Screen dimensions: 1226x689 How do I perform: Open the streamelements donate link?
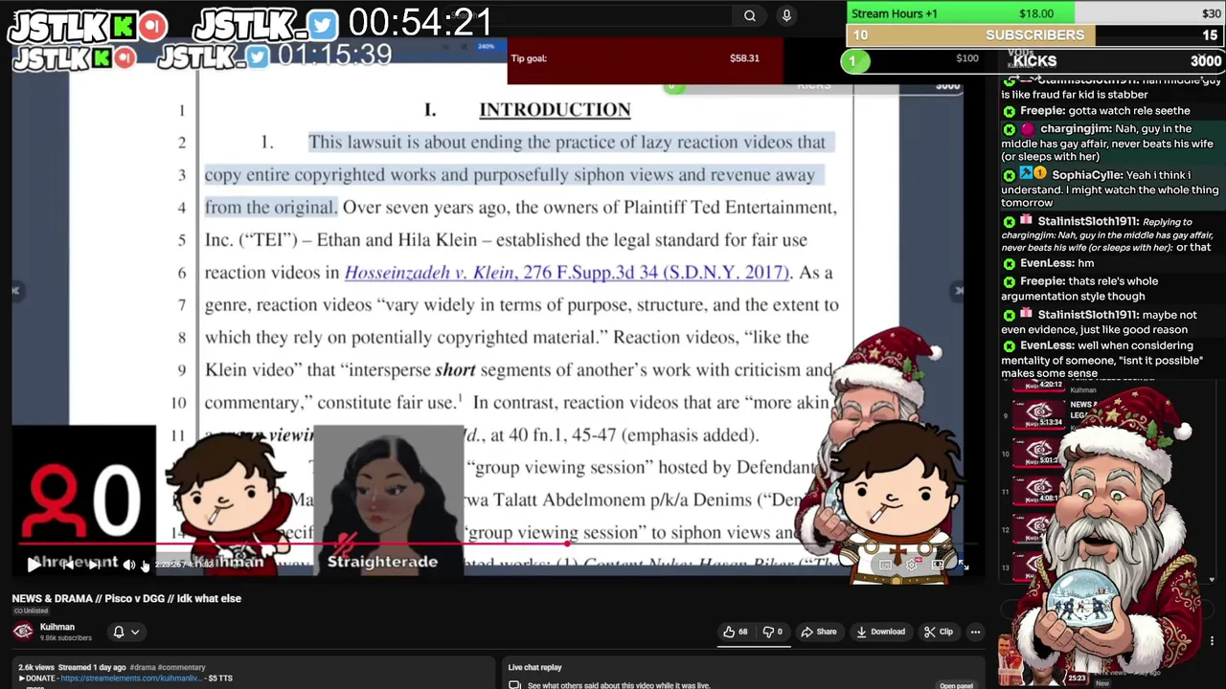coord(131,678)
